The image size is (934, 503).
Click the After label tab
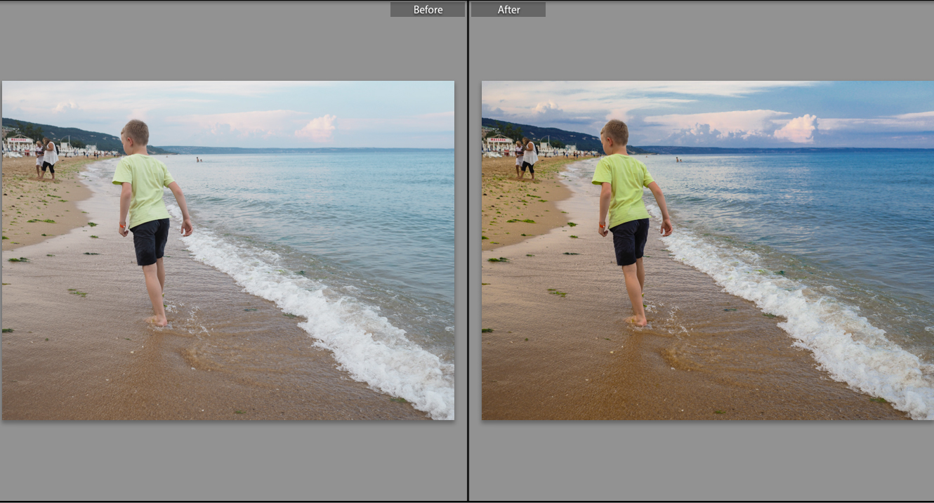coord(508,9)
